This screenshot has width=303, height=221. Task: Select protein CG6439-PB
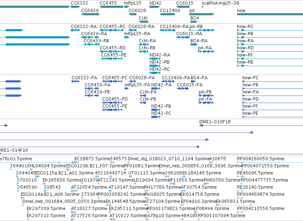coord(97,92)
